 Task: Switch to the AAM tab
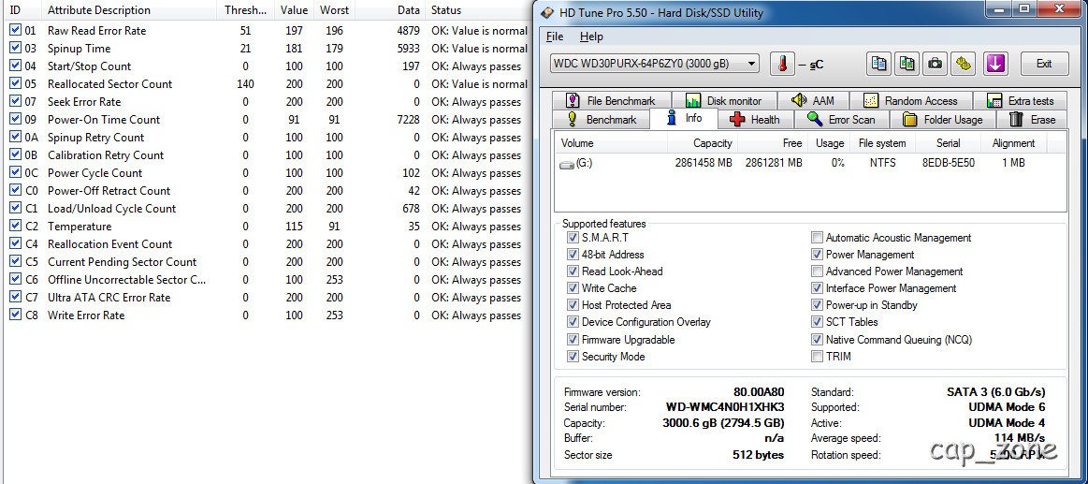(x=813, y=101)
